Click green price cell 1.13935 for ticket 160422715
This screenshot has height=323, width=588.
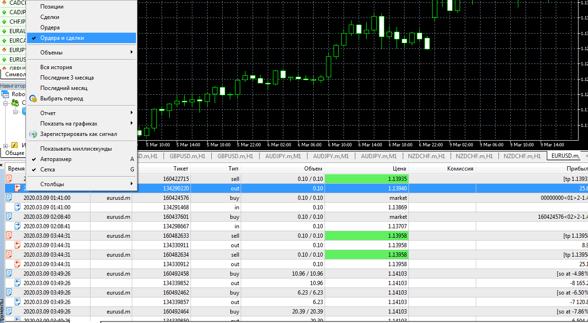[367, 179]
